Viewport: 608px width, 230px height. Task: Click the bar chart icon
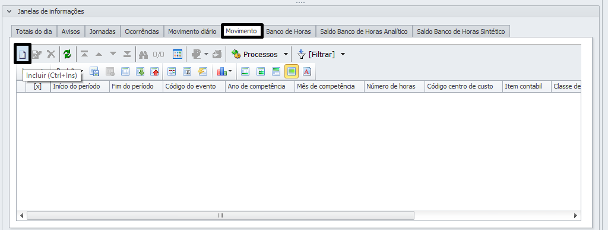222,71
